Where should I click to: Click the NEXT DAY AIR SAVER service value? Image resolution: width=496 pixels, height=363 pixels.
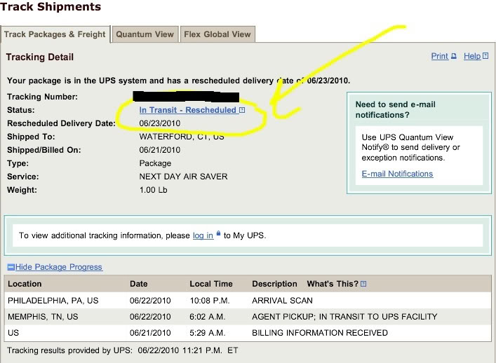point(184,177)
